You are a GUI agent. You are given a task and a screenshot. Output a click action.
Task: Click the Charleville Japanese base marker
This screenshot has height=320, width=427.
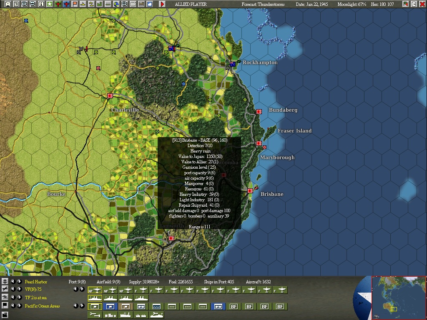[110, 96]
